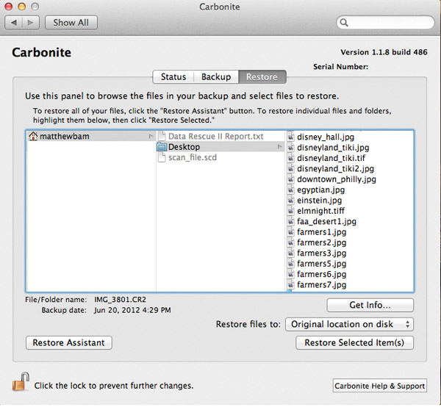Go back with the left arrow button
This screenshot has height=407, width=441.
point(13,23)
